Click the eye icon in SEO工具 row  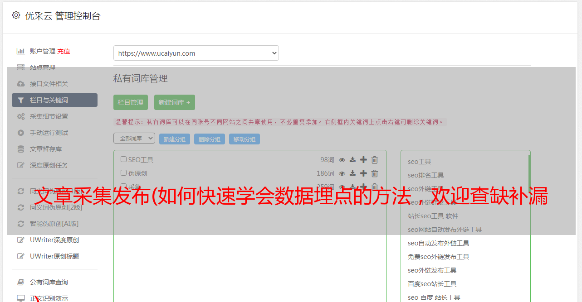click(342, 160)
